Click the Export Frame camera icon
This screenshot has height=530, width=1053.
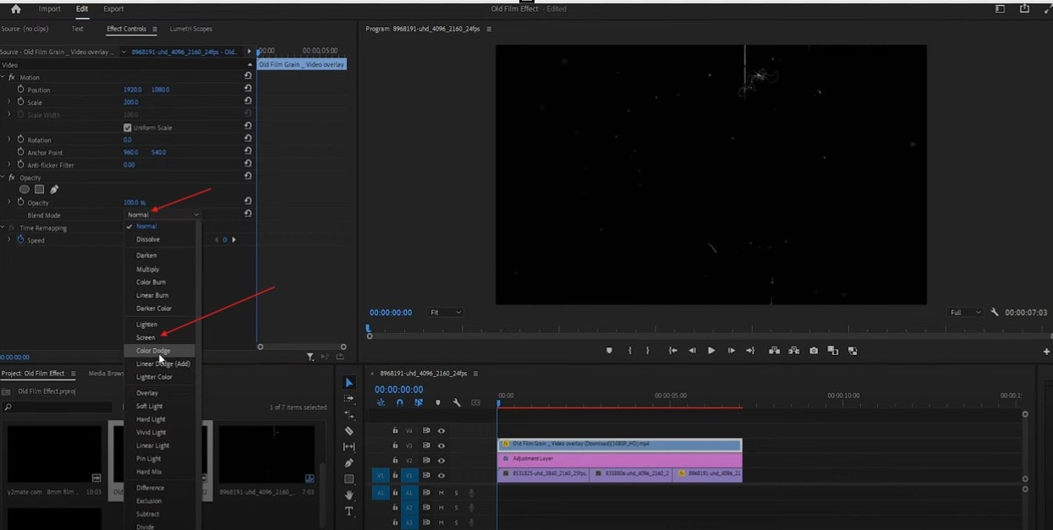coord(814,350)
